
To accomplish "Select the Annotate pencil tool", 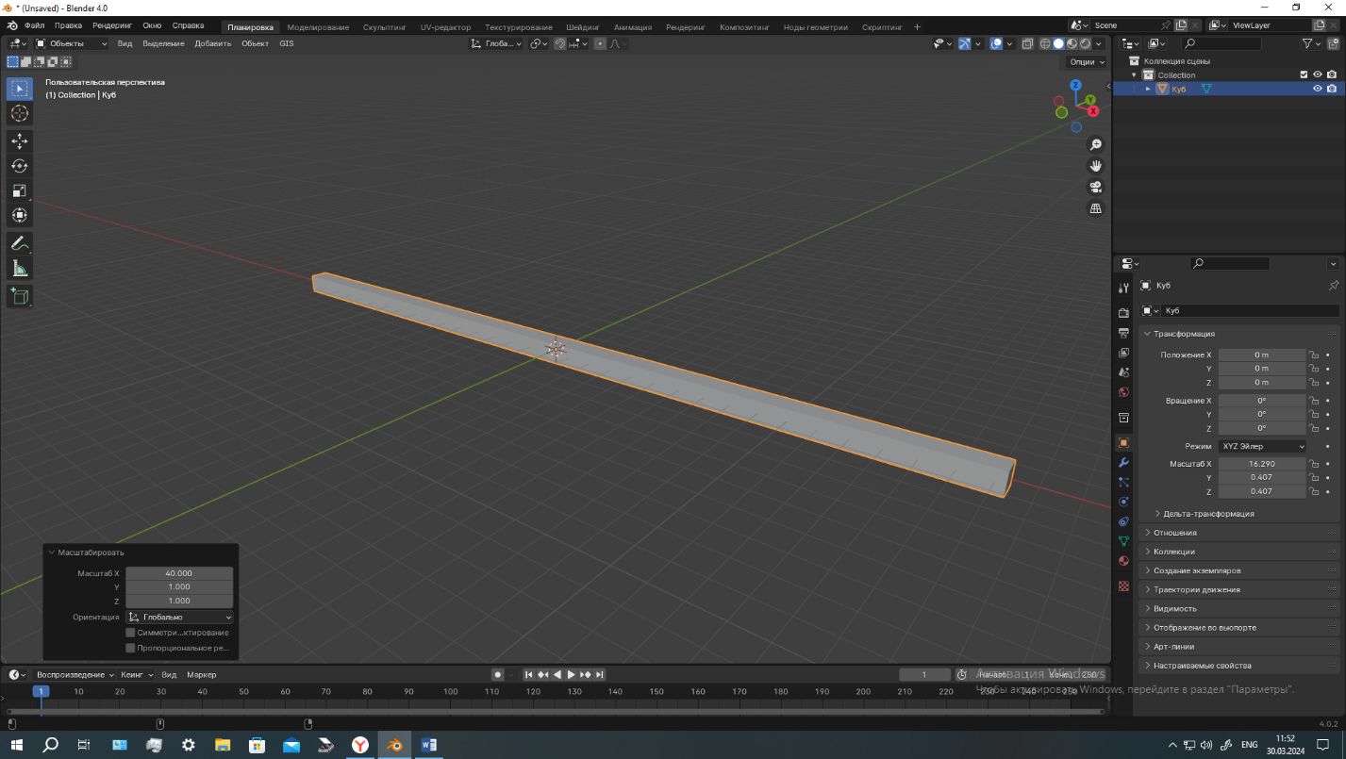I will (20, 243).
